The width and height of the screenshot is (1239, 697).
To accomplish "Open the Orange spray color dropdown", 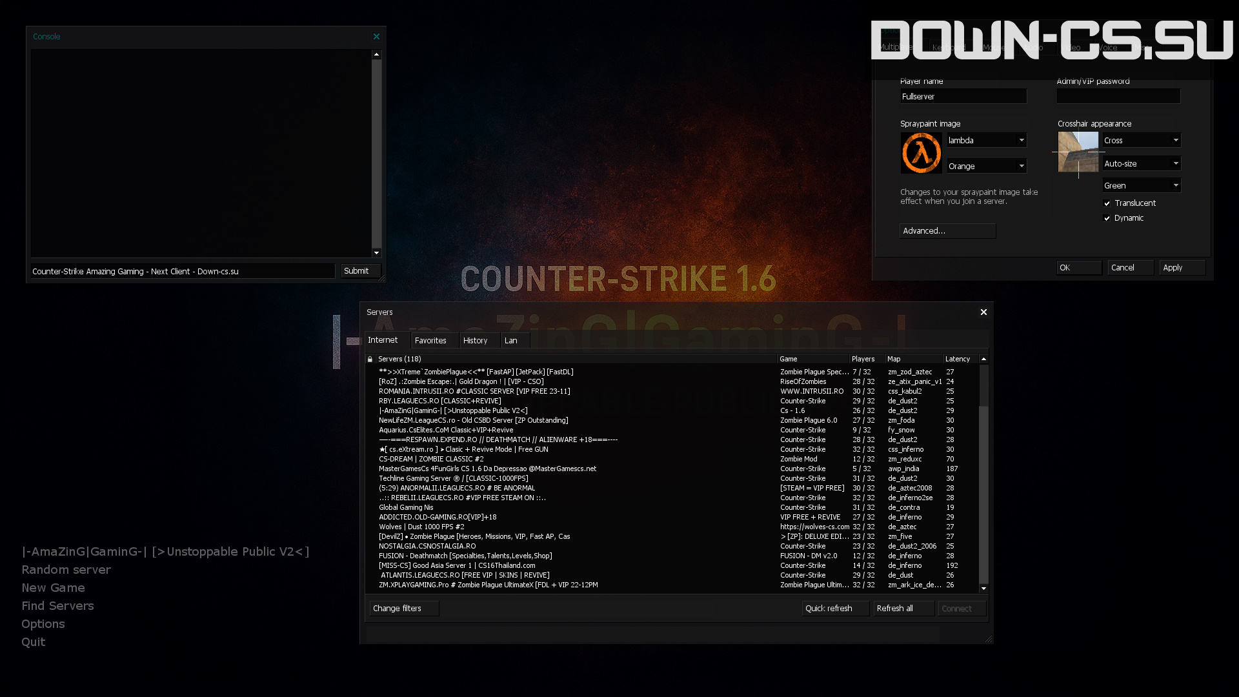I will click(986, 166).
